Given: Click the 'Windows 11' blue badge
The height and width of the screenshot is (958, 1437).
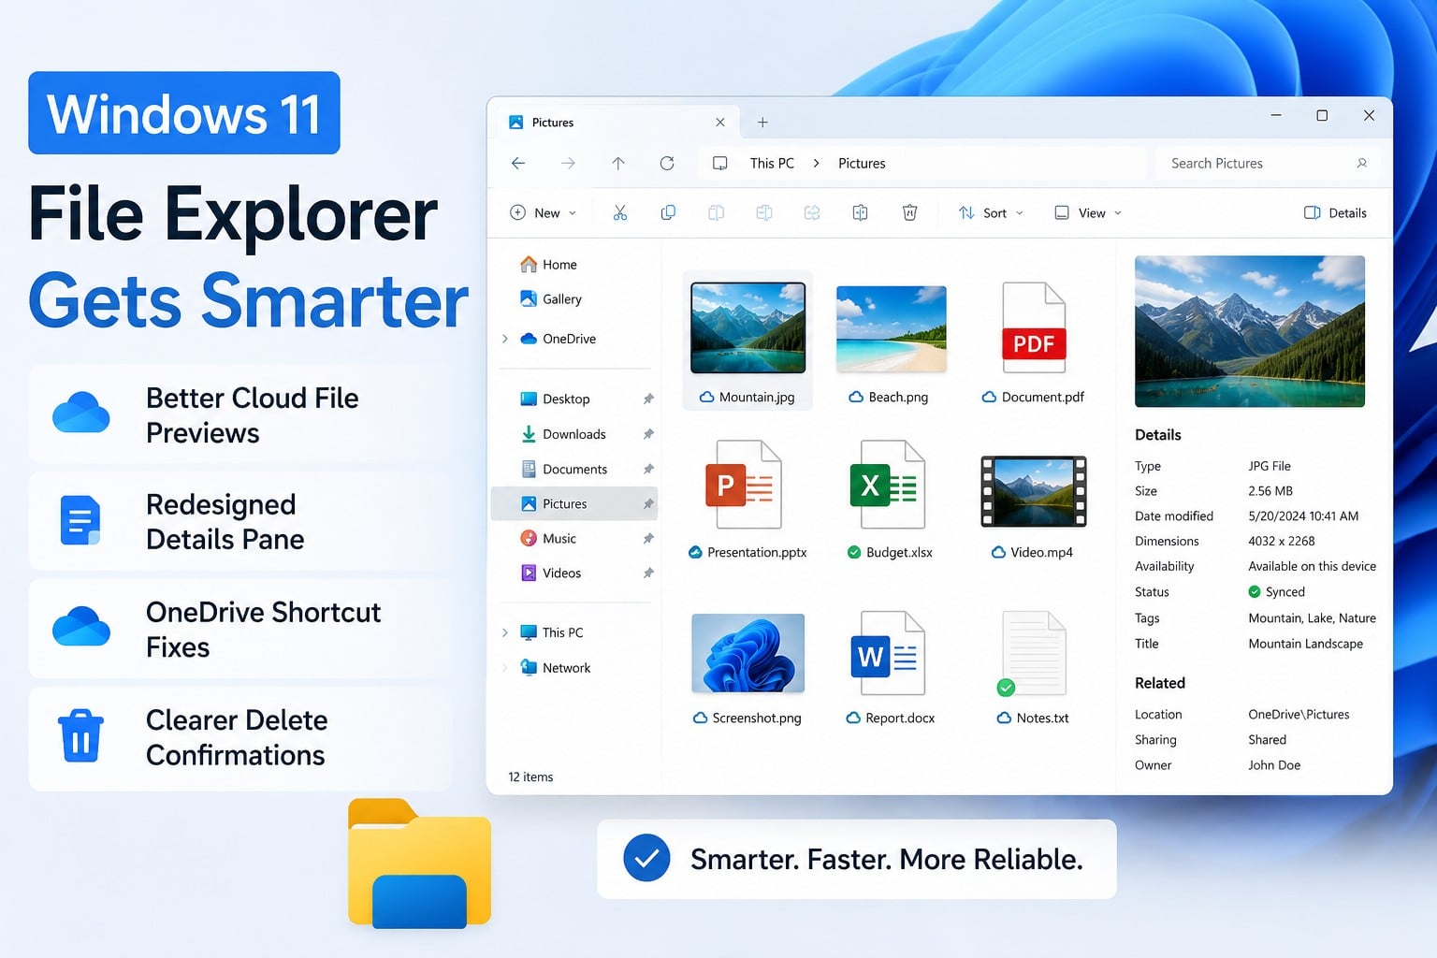Looking at the screenshot, I should [184, 113].
